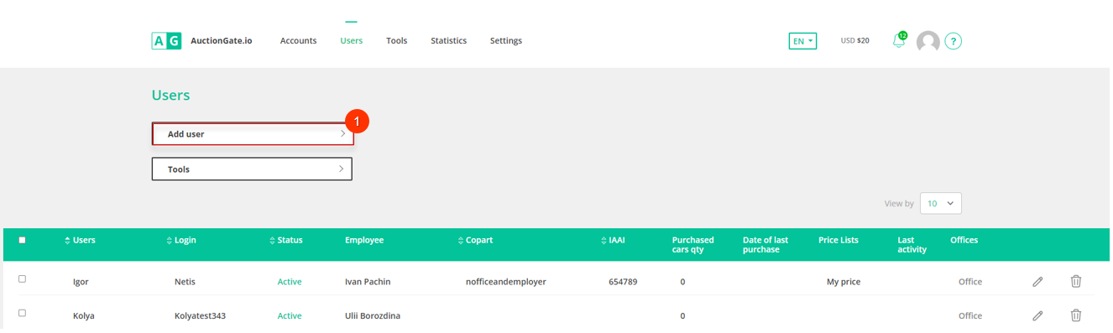
Task: Click the AuctionGate.io brand name
Action: click(x=222, y=40)
